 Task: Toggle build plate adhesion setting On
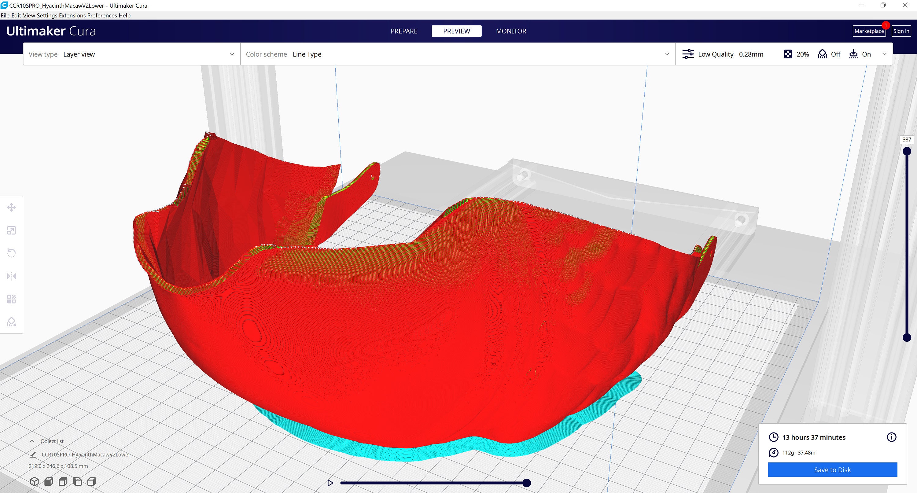(x=860, y=54)
